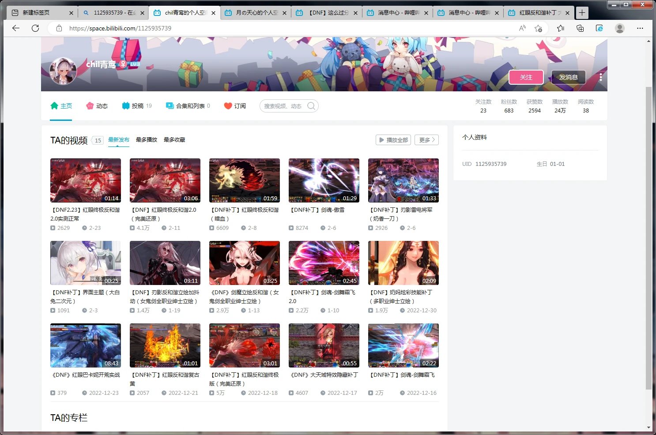This screenshot has height=435, width=656.
Task: Open the 02:22 剑魂-剑舞霜飞 thumbnail
Action: (403, 345)
